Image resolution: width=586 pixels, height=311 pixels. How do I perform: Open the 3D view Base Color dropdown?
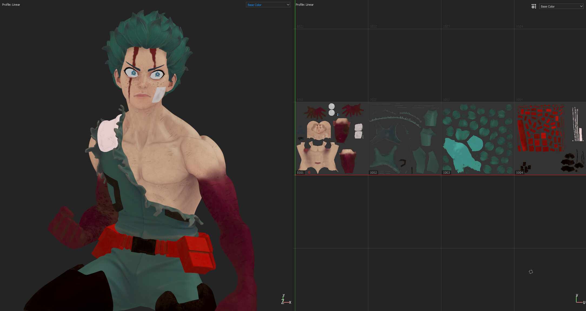[x=268, y=5]
